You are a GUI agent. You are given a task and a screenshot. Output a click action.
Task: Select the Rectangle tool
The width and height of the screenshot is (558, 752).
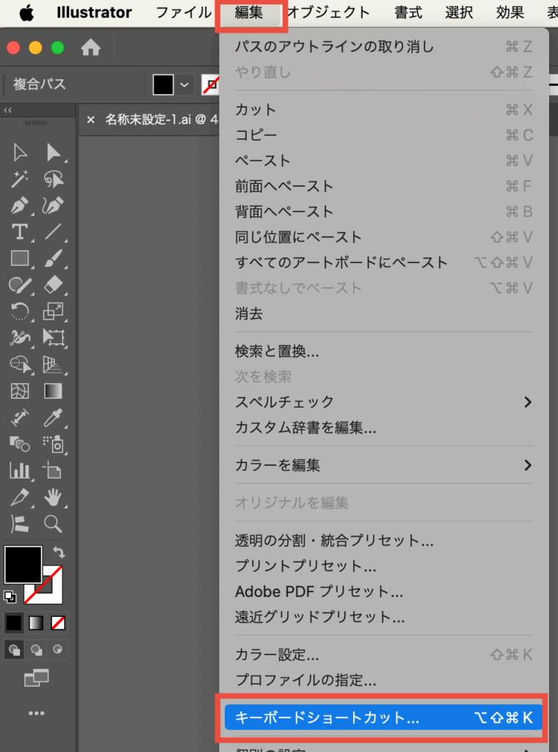pyautogui.click(x=20, y=258)
